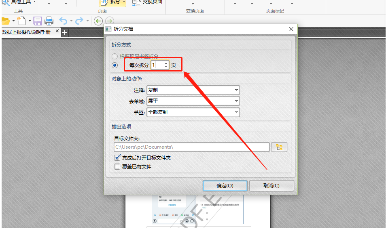This screenshot has height=229, width=386.
Task: Print the document with the printer icon
Action: click(x=49, y=21)
